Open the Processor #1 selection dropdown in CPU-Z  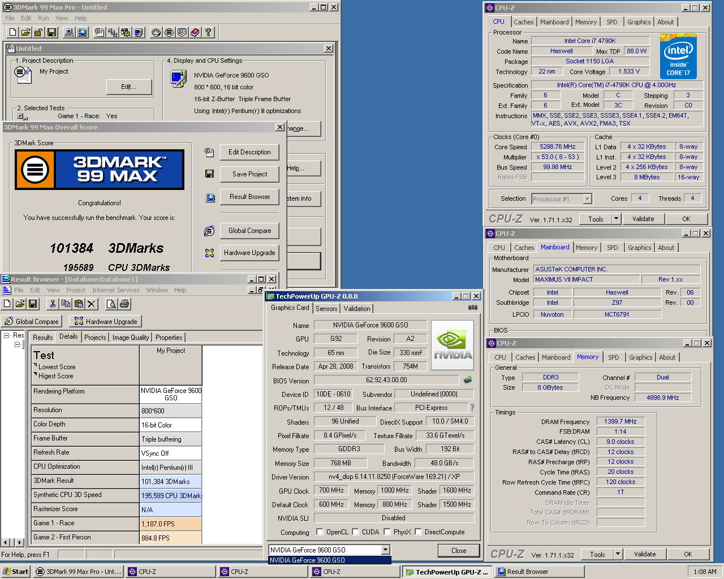pos(587,199)
